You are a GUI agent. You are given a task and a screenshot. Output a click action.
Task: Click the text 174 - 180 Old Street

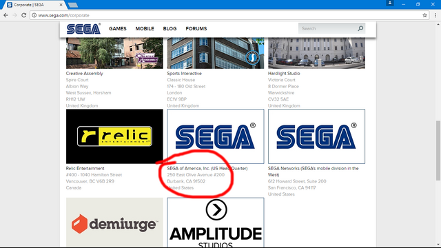[186, 86]
